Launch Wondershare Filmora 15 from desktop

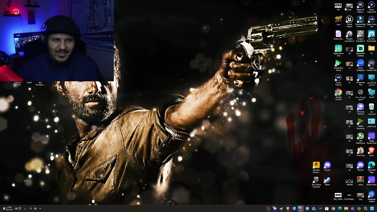click(x=361, y=21)
